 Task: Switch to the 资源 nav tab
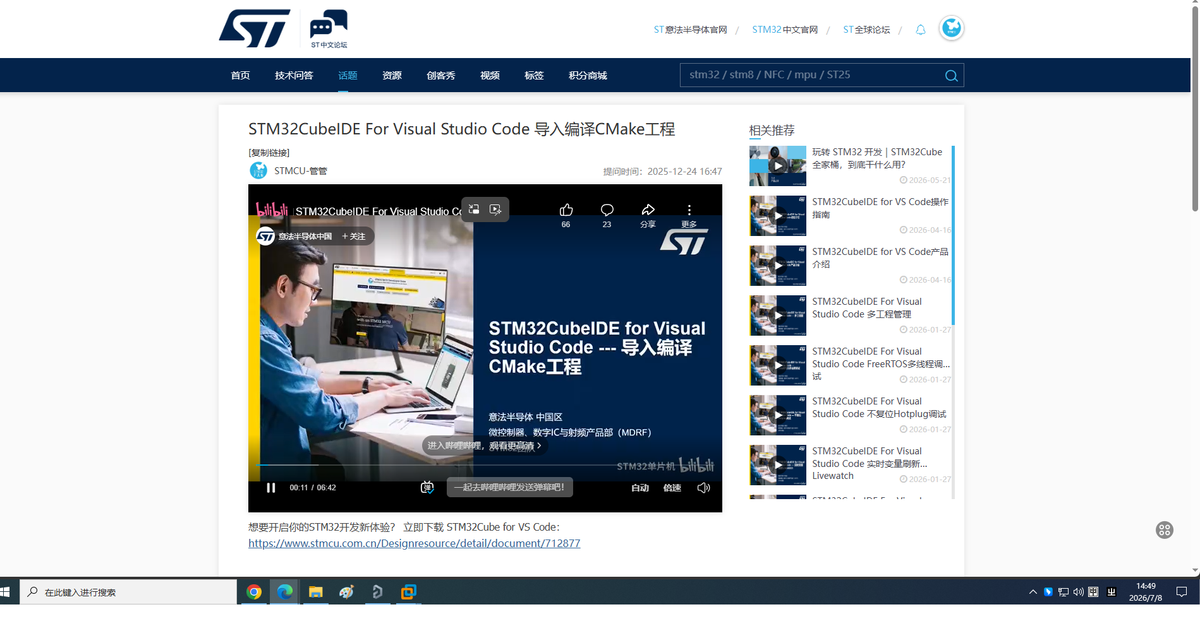[392, 75]
